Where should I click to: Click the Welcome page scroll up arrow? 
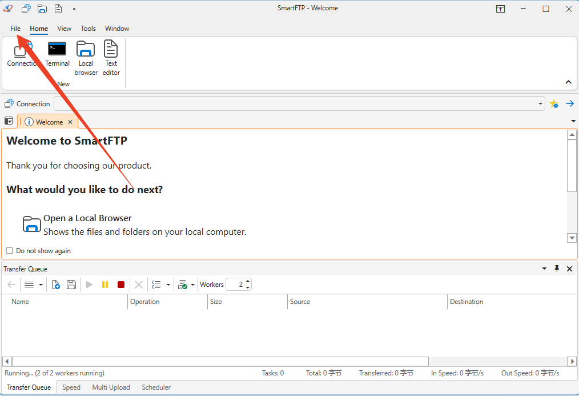pos(572,135)
